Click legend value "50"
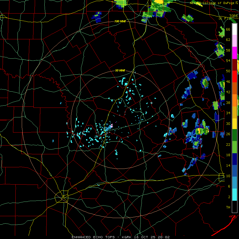The image size is (239, 239). coord(228,71)
